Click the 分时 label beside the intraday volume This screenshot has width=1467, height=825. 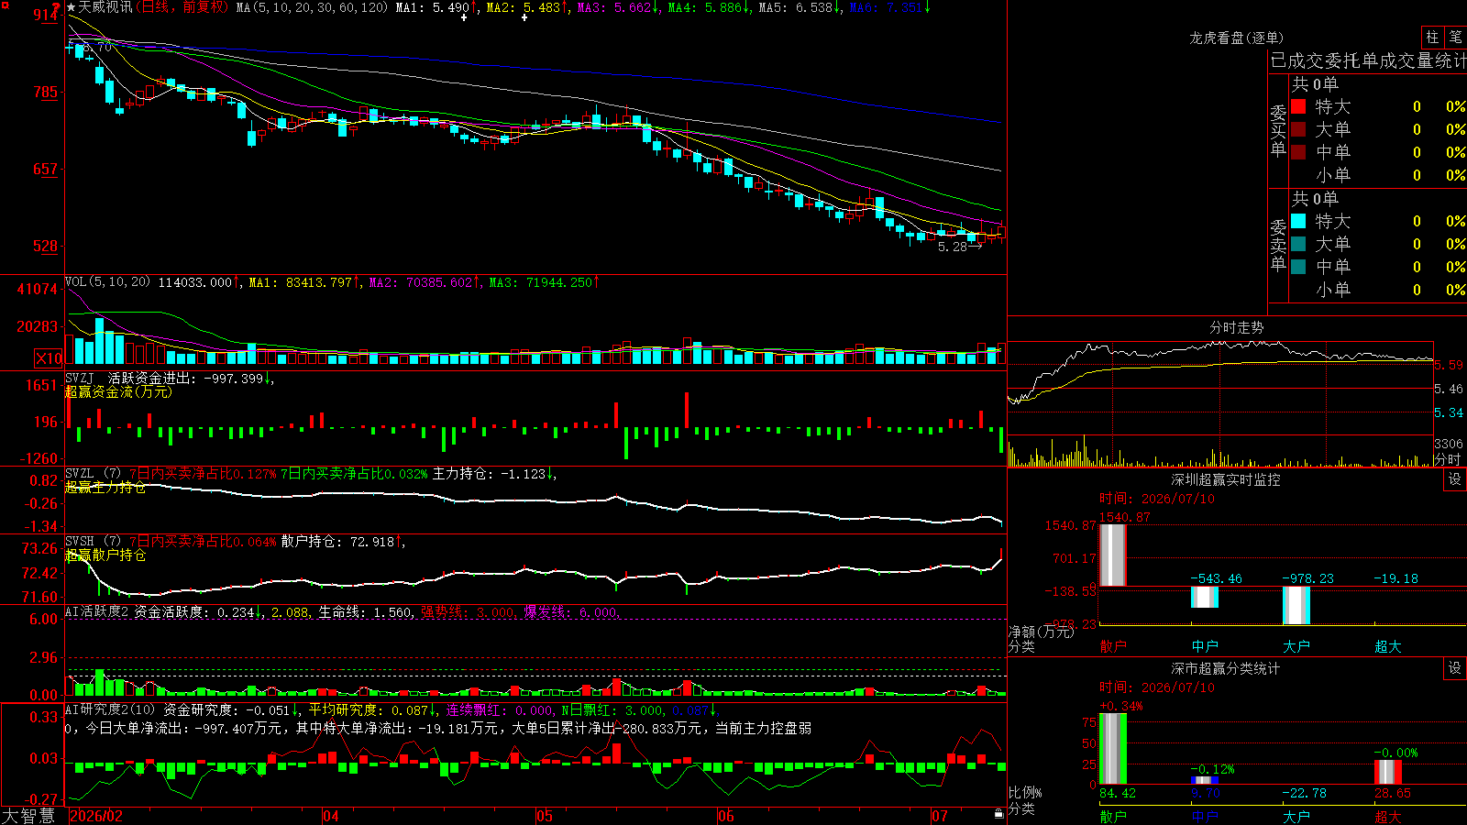tap(1448, 459)
